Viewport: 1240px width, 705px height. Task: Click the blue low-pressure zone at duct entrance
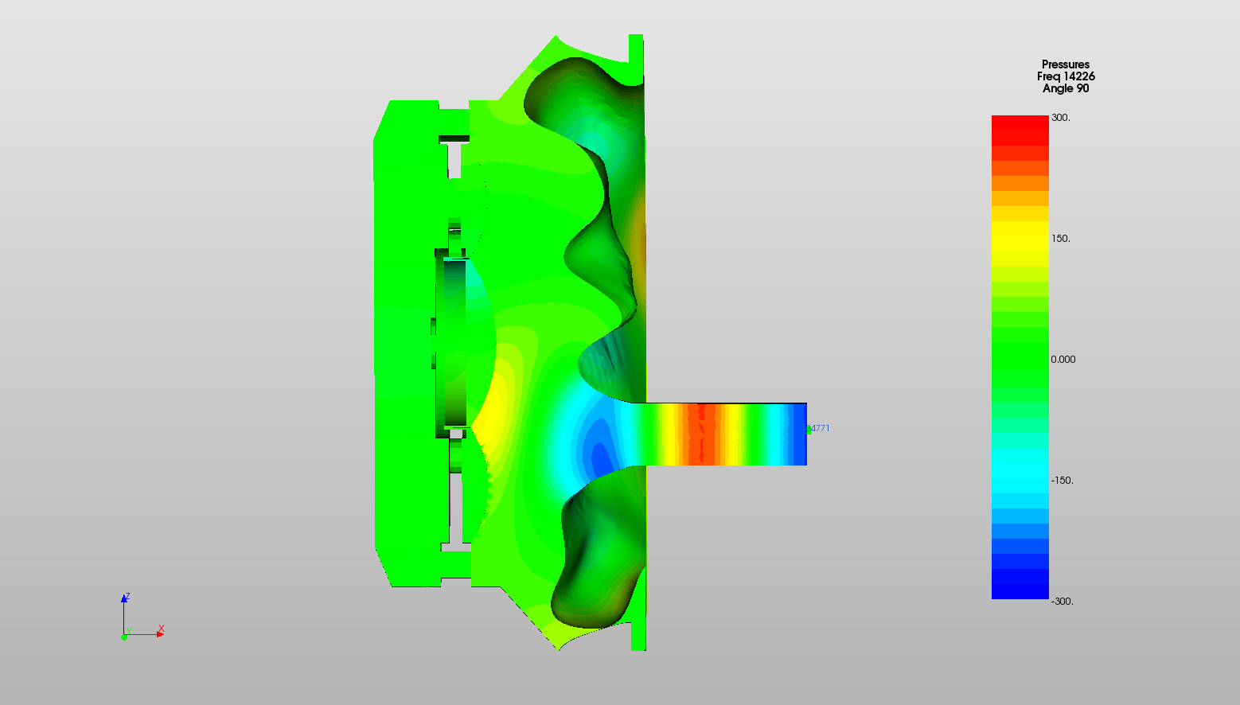(x=597, y=446)
